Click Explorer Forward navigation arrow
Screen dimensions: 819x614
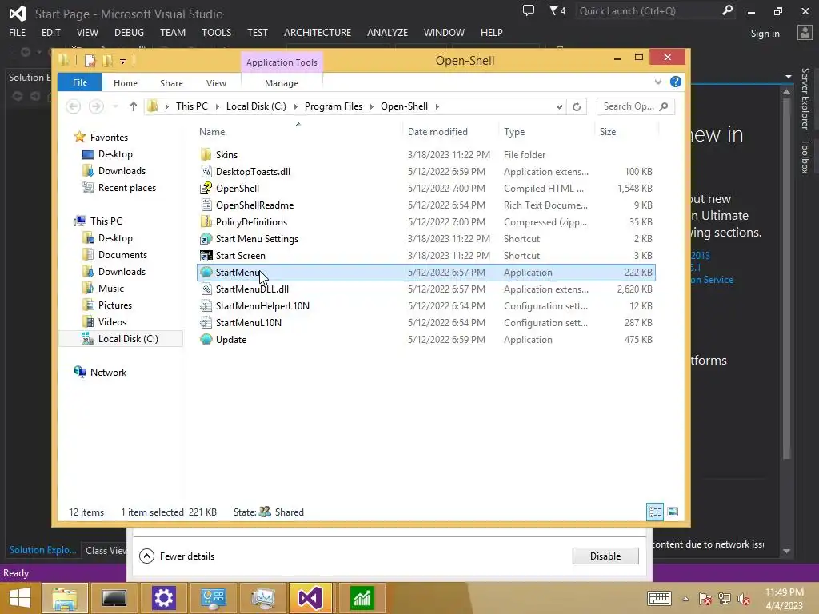coord(96,106)
